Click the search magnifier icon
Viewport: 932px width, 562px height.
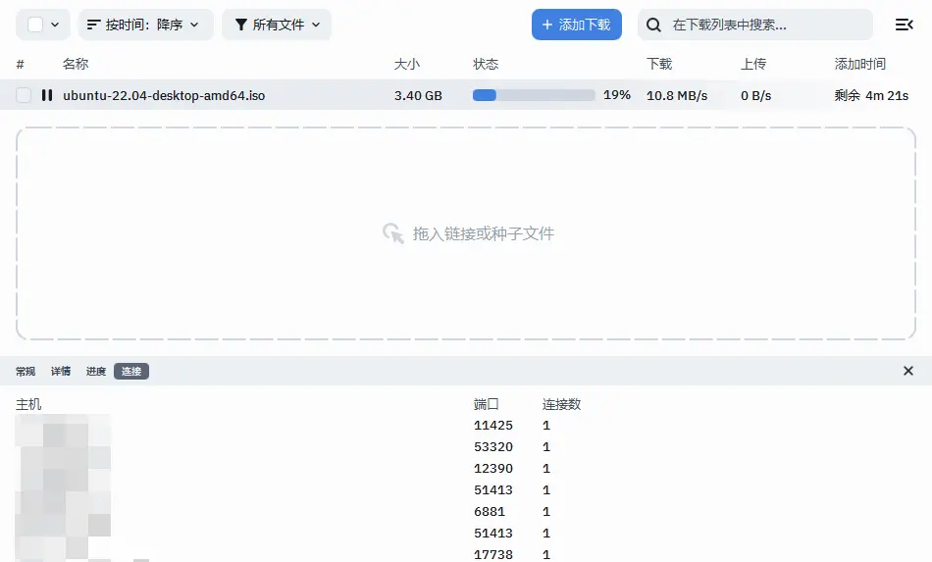[653, 25]
